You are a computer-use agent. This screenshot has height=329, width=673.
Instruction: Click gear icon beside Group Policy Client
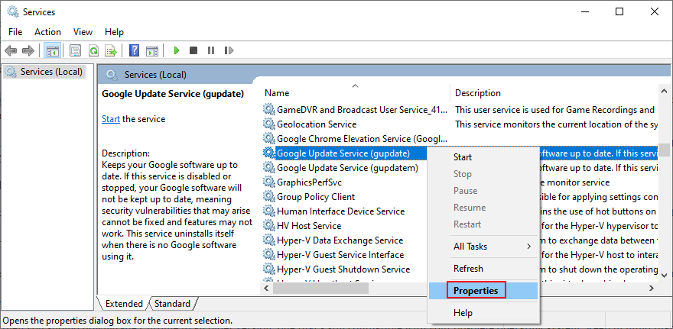point(268,197)
